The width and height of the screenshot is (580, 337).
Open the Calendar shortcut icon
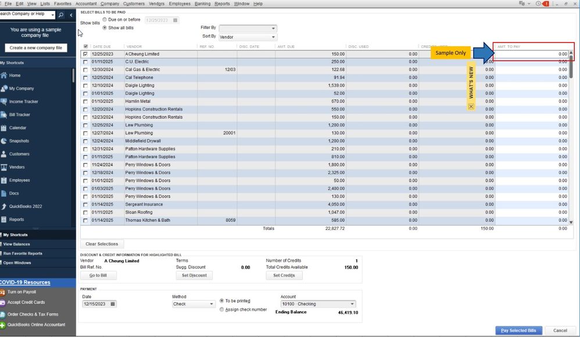click(x=3, y=128)
